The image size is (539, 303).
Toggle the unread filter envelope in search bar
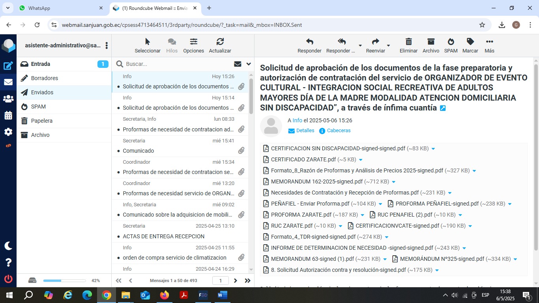tap(238, 64)
